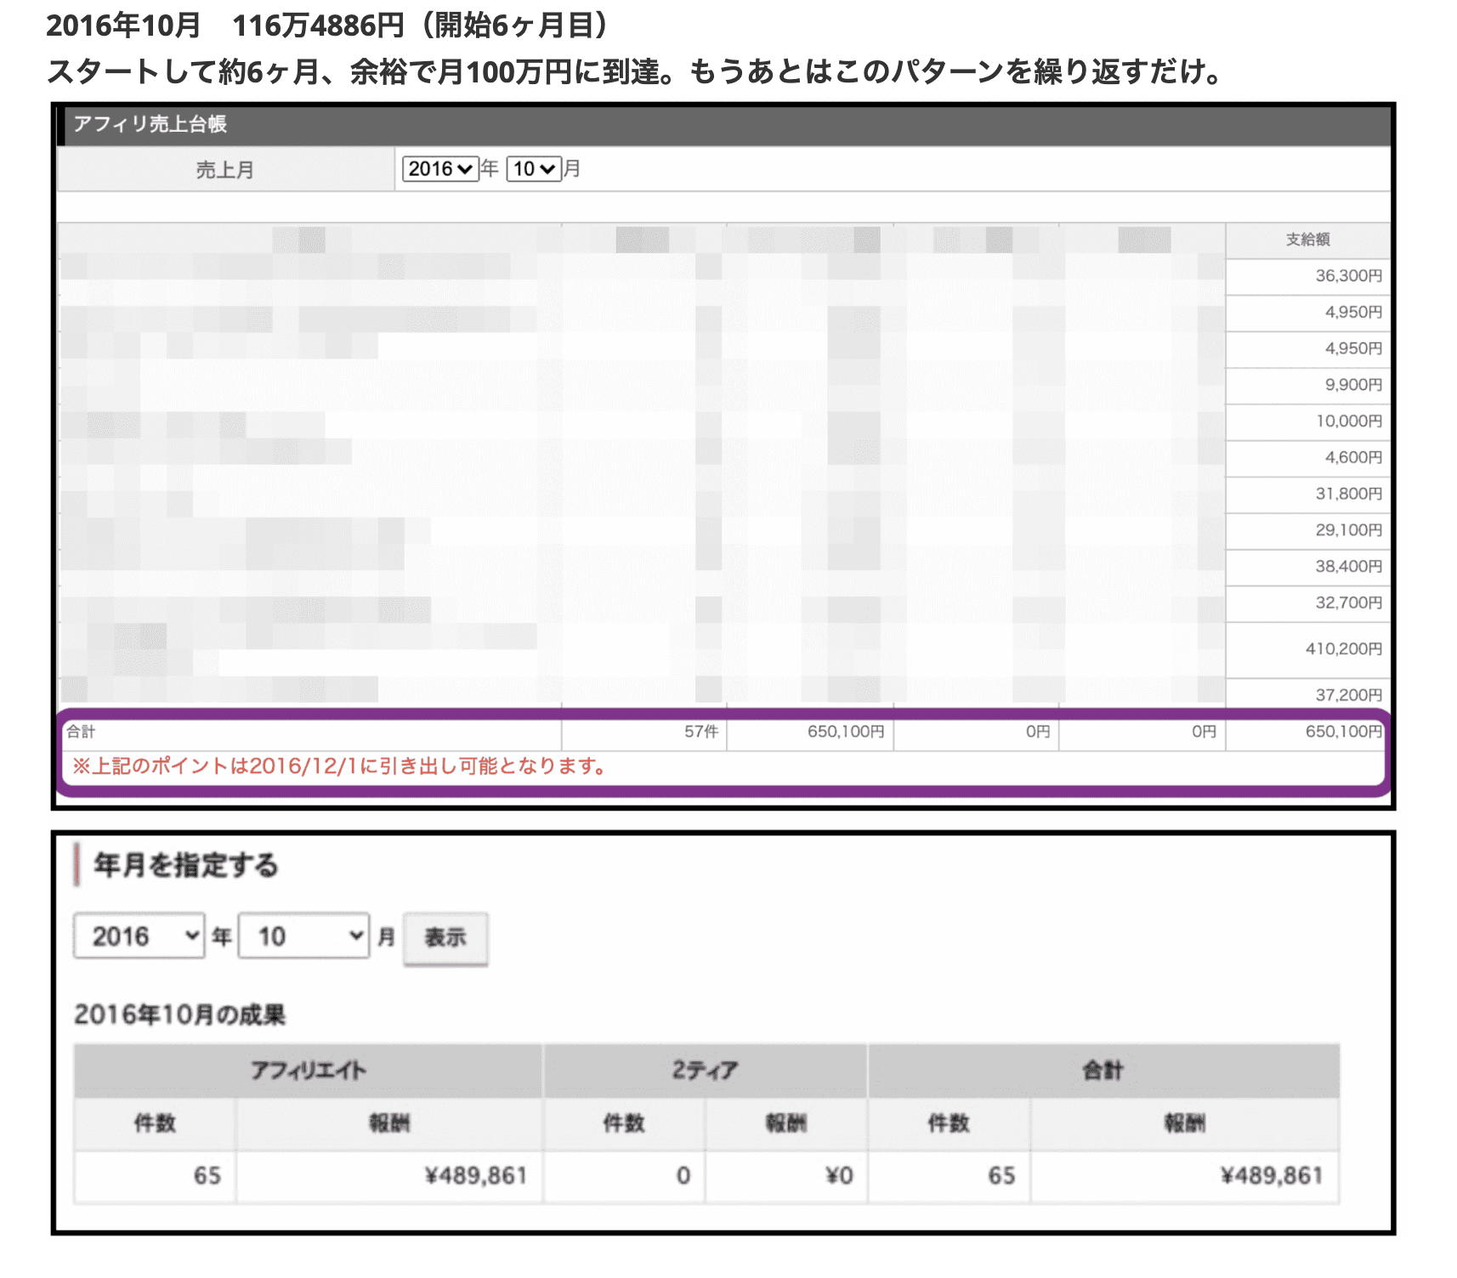Select the 37,200円 payment cell

tap(1348, 695)
